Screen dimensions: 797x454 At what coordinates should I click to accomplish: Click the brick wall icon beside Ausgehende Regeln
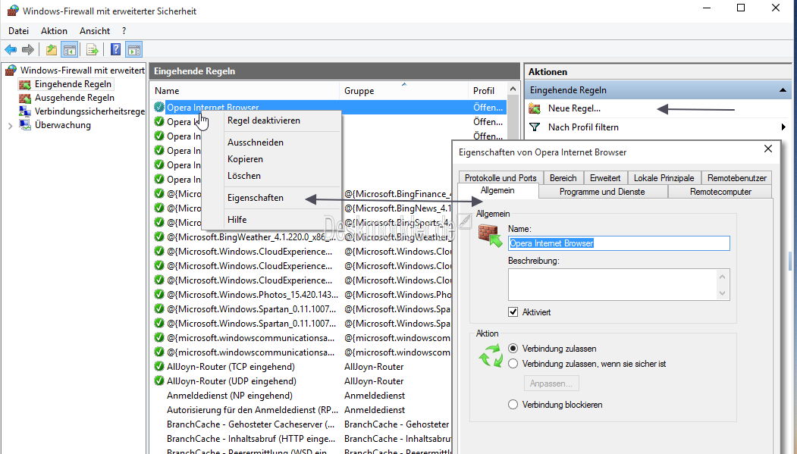click(25, 98)
